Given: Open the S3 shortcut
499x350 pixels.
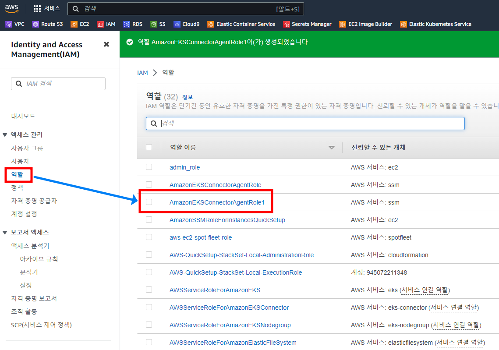Looking at the screenshot, I should [x=158, y=24].
